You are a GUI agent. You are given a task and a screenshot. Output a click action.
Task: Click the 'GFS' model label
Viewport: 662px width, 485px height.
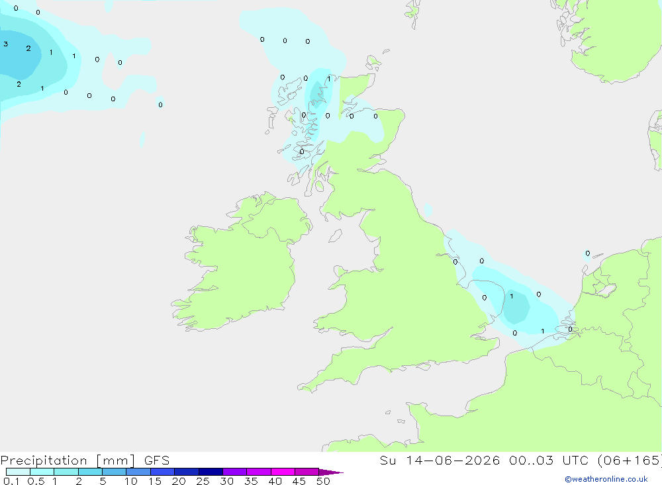coord(157,460)
